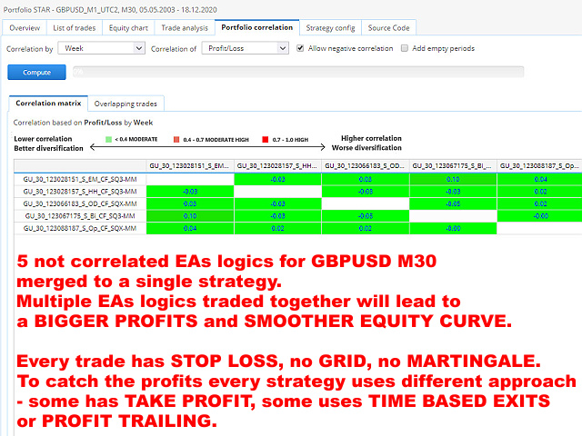582x436 pixels.
Task: Click the computation progress bar
Action: (298, 72)
